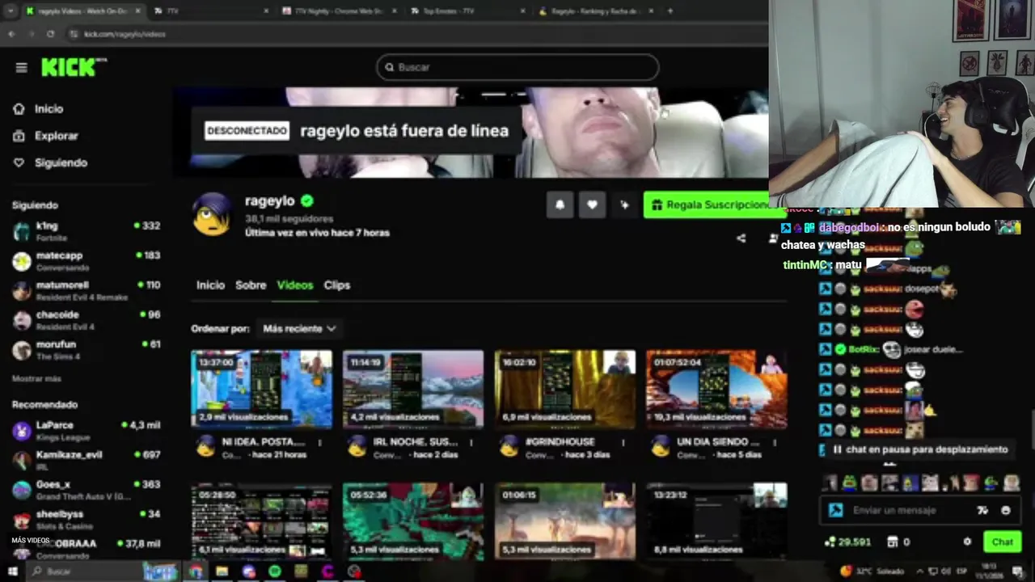Click the green Chat send button
The width and height of the screenshot is (1035, 582).
(1002, 542)
